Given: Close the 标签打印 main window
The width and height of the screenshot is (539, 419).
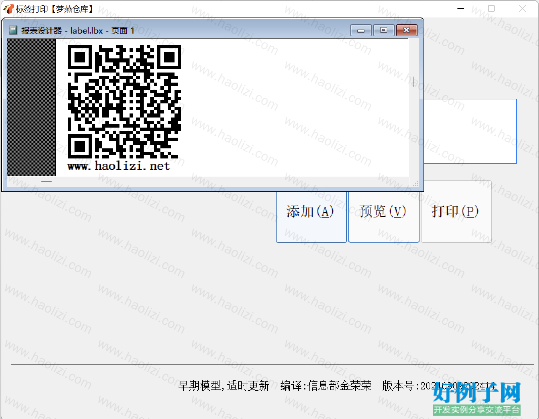Looking at the screenshot, I should (523, 8).
